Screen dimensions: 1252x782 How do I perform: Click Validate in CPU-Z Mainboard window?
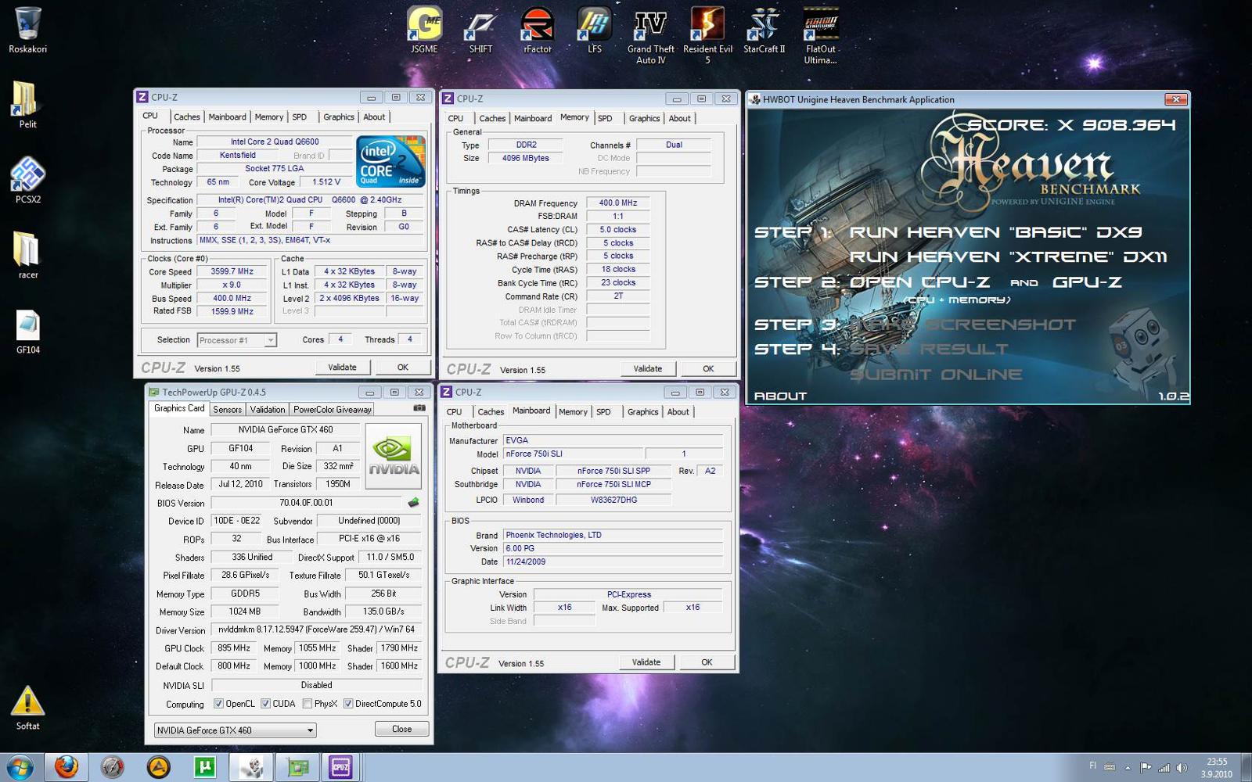pyautogui.click(x=646, y=662)
